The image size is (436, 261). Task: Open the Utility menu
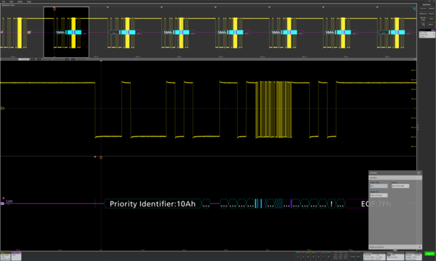click(20, 1)
